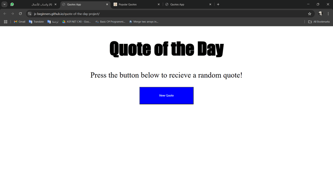View site information icon in address bar

coord(30,14)
